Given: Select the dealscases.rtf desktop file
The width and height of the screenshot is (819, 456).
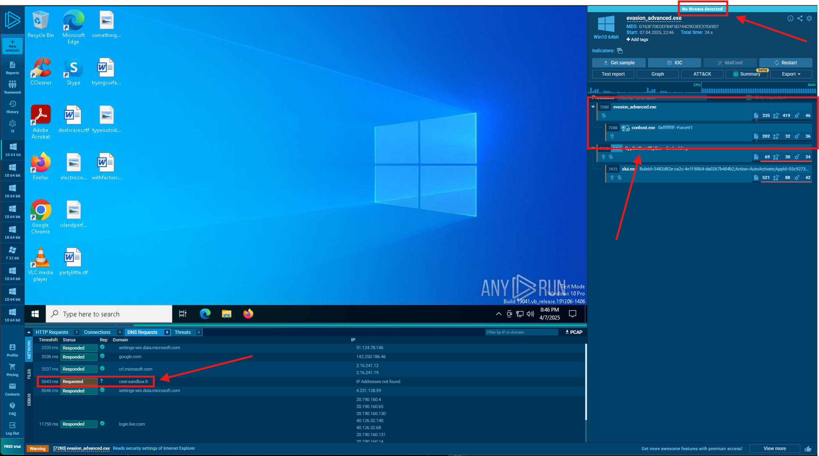Looking at the screenshot, I should [73, 119].
